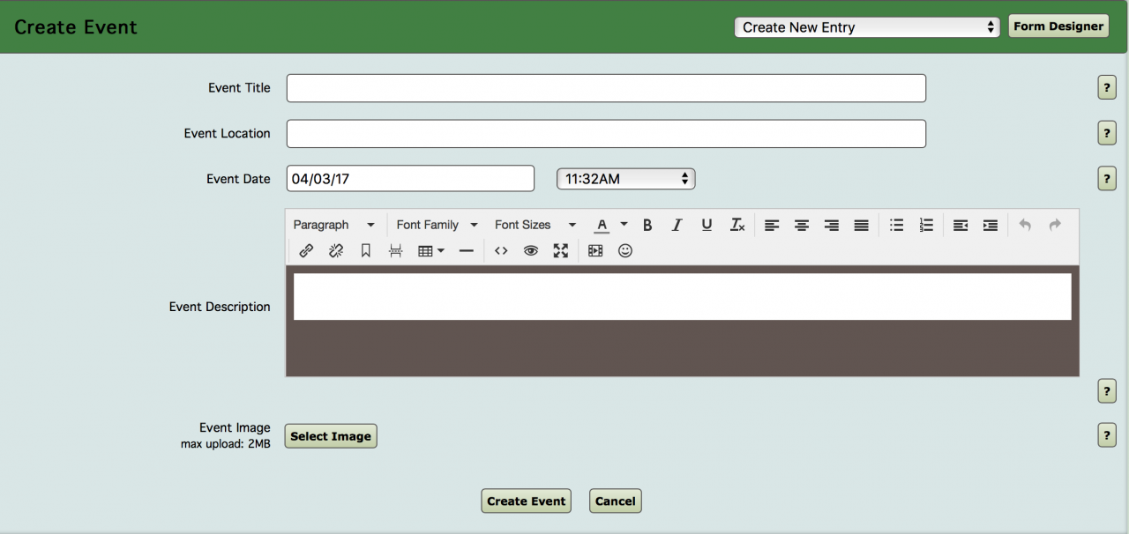Image resolution: width=1129 pixels, height=534 pixels.
Task: Insert an anchor bookmark
Action: pos(366,251)
